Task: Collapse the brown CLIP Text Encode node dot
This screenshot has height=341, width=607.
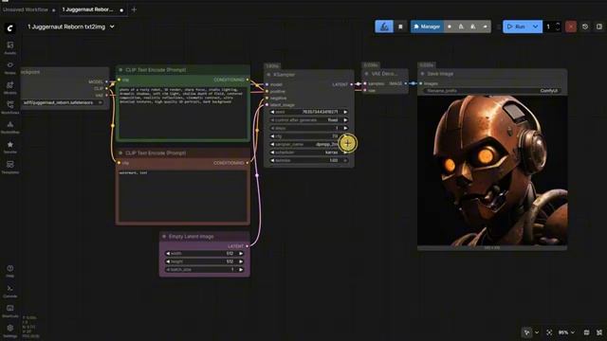Action: 120,153
